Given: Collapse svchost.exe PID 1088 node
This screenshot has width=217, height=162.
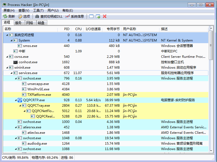Looking at the screenshot, I should 16,149.
